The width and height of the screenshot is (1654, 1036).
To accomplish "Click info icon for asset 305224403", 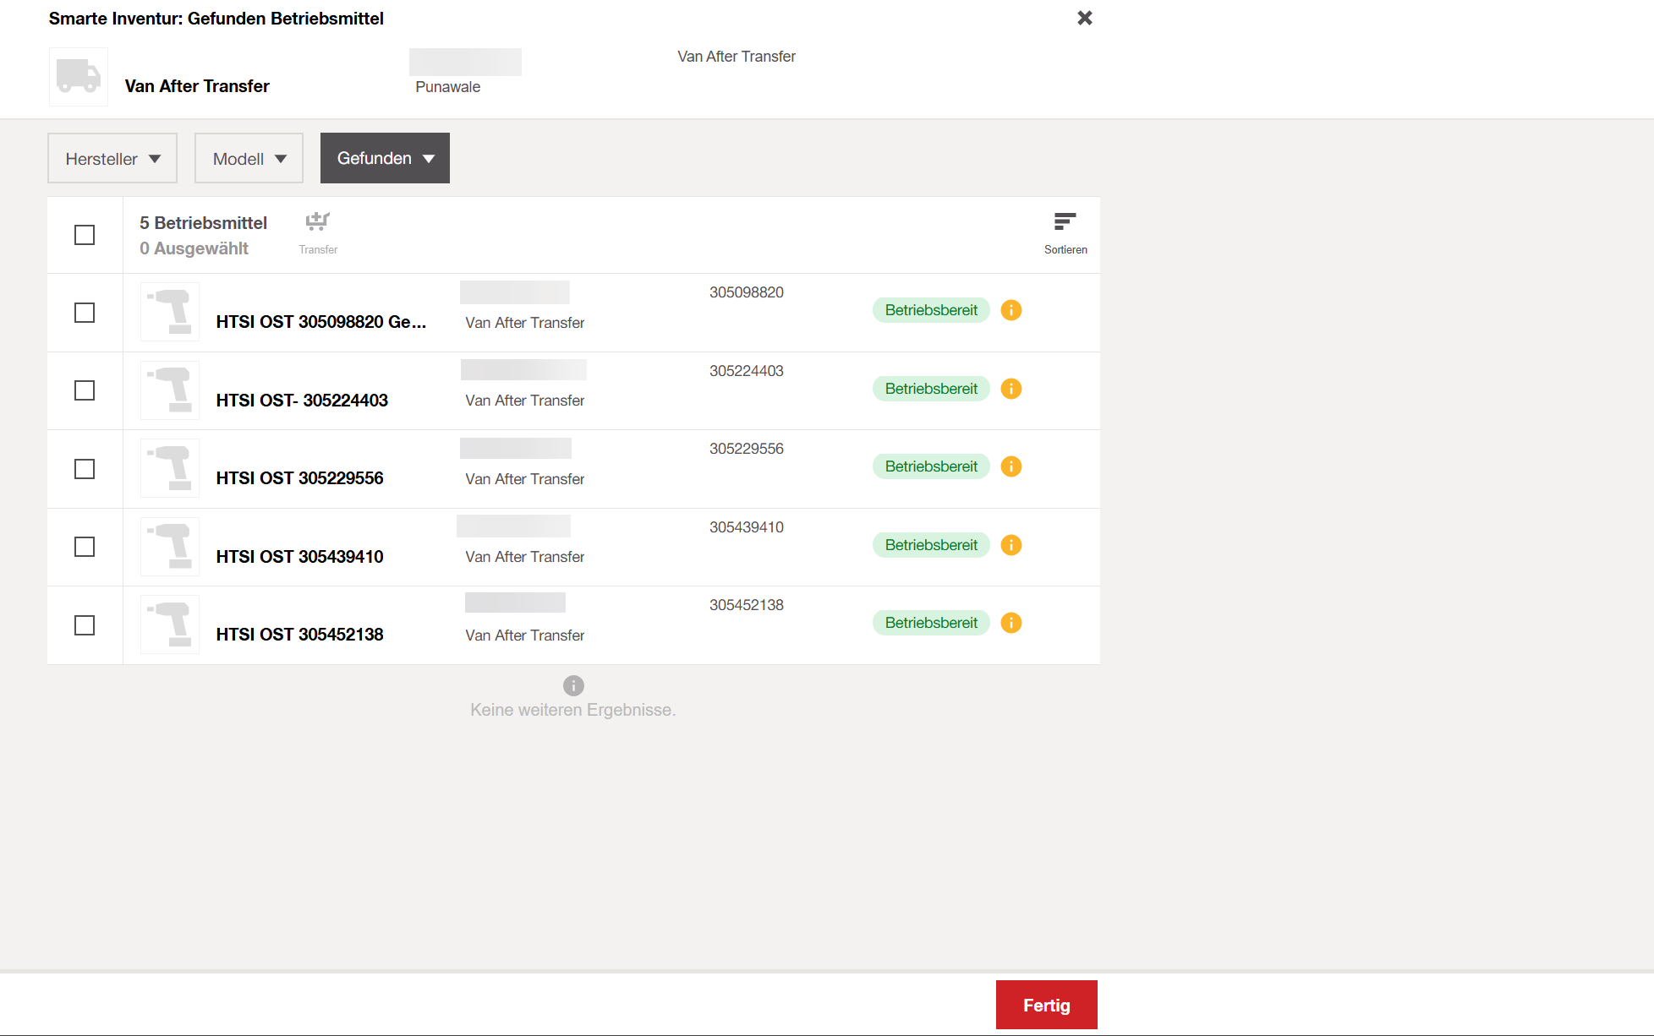I will pos(1010,389).
